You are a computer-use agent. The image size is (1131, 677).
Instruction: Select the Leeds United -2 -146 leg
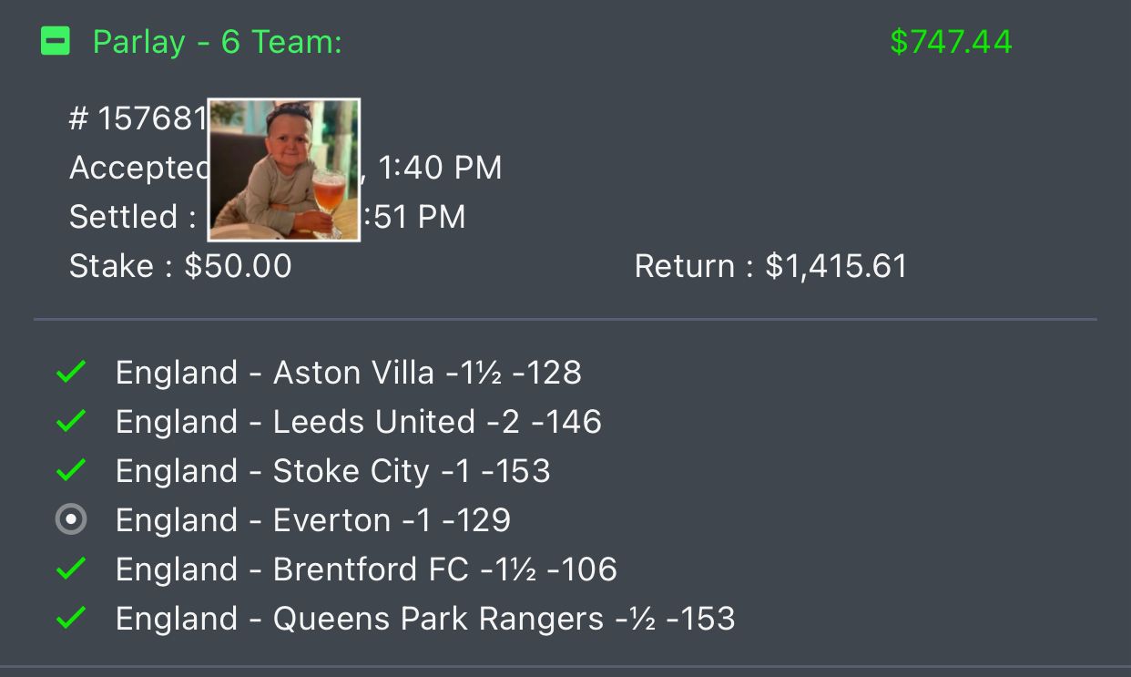(358, 422)
